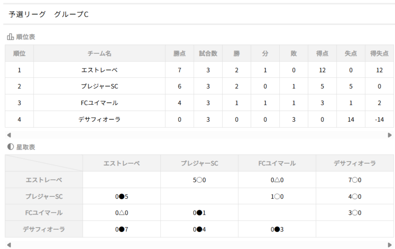Click the 予選リーグ グループC title

48,14
